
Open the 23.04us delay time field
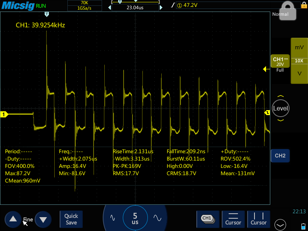pos(135,7)
